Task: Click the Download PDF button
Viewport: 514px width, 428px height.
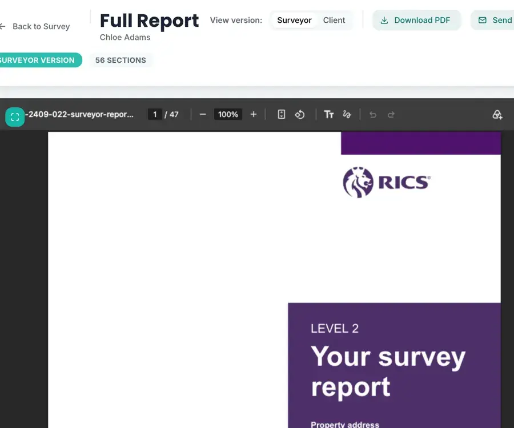Action: pos(416,21)
